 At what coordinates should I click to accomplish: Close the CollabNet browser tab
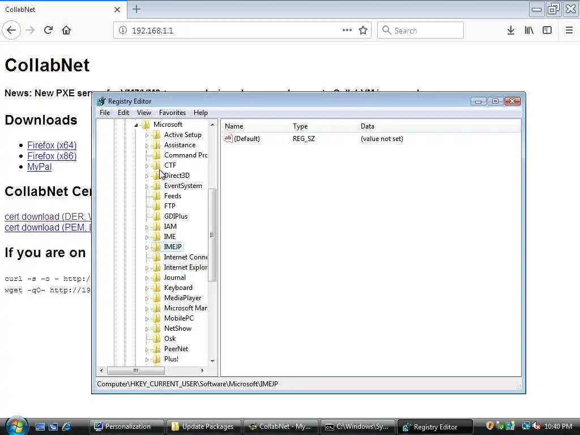point(117,10)
